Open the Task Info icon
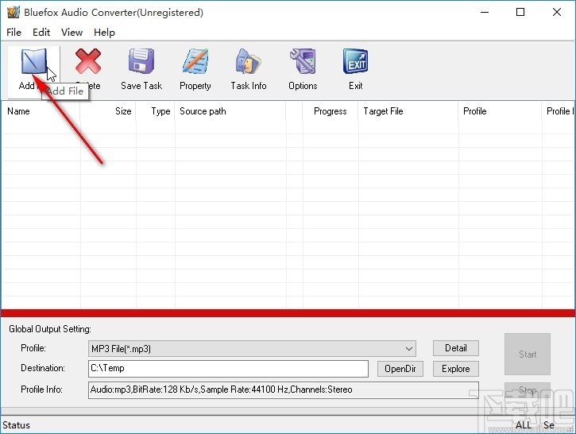This screenshot has height=434, width=576. click(x=249, y=61)
